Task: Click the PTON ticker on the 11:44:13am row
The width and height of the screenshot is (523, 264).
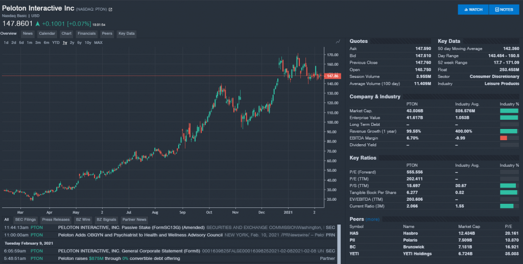Action: (37, 228)
